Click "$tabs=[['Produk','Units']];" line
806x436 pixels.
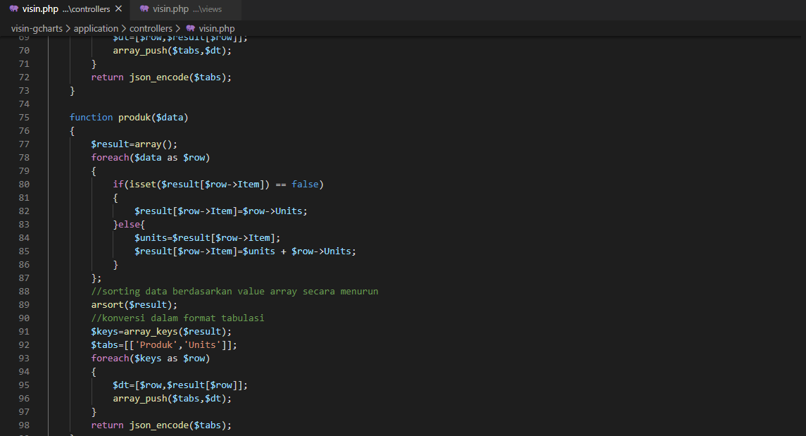coord(164,344)
